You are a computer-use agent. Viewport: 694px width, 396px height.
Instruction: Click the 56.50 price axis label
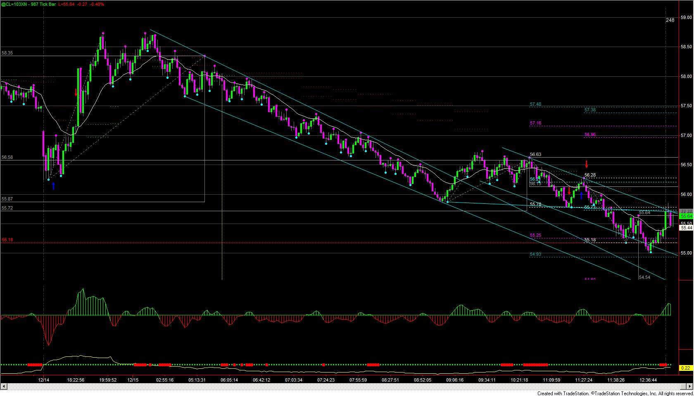[x=686, y=165]
